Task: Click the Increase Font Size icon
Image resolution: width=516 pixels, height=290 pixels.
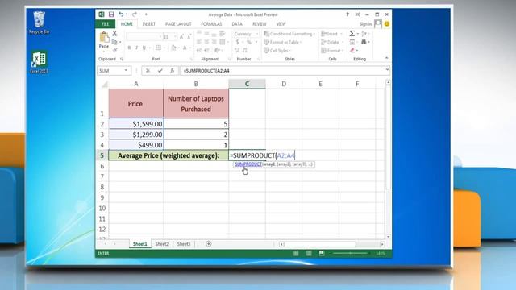Action: (181, 37)
